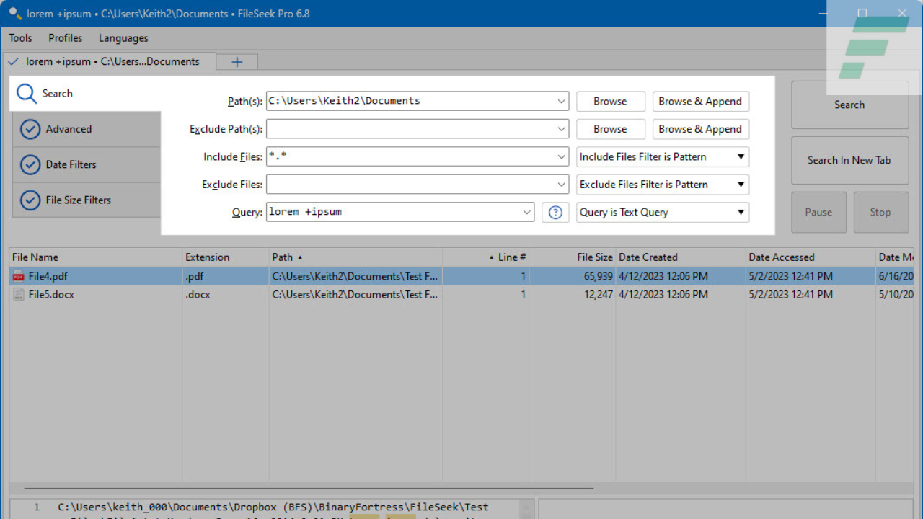This screenshot has height=519, width=923.
Task: Open Include Files Filter is Pattern dropdown
Action: coord(663,156)
